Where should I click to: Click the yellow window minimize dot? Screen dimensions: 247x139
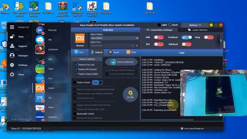pyautogui.click(x=211, y=25)
